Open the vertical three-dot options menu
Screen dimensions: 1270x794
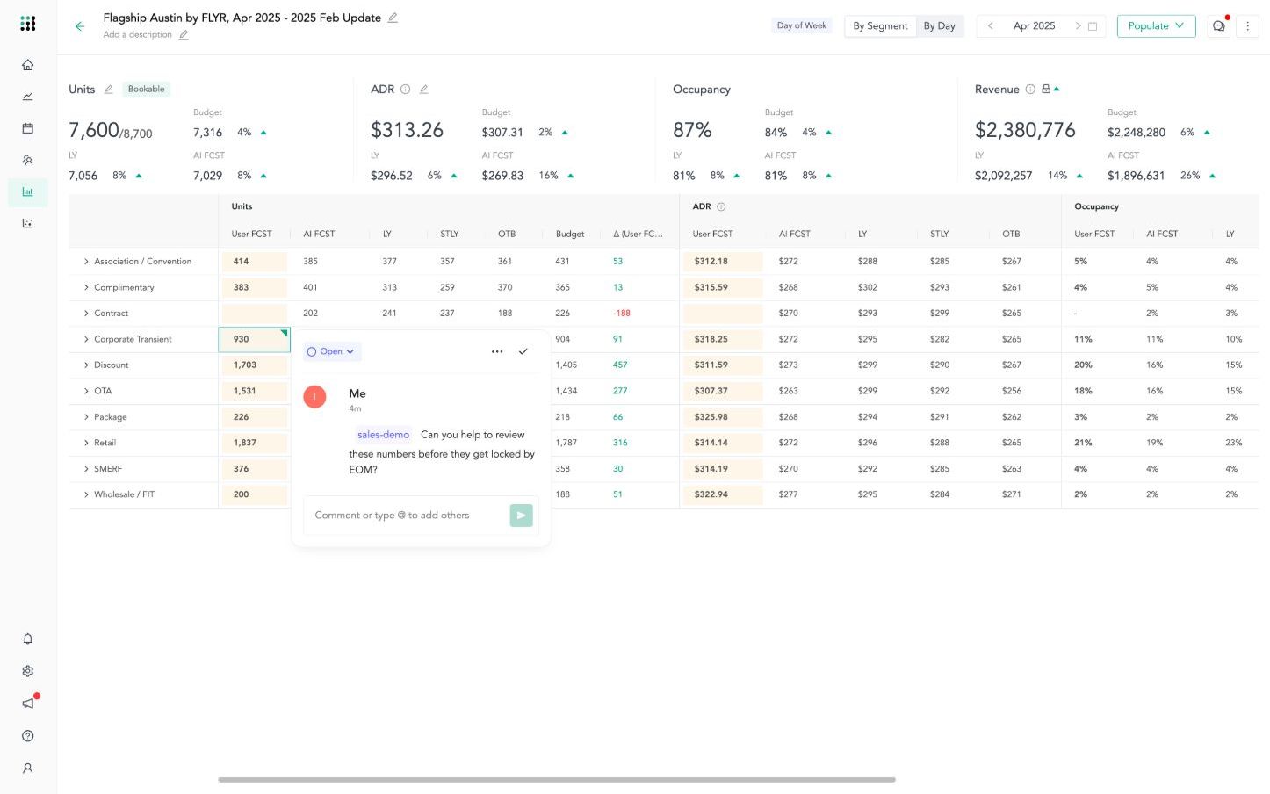[1247, 26]
